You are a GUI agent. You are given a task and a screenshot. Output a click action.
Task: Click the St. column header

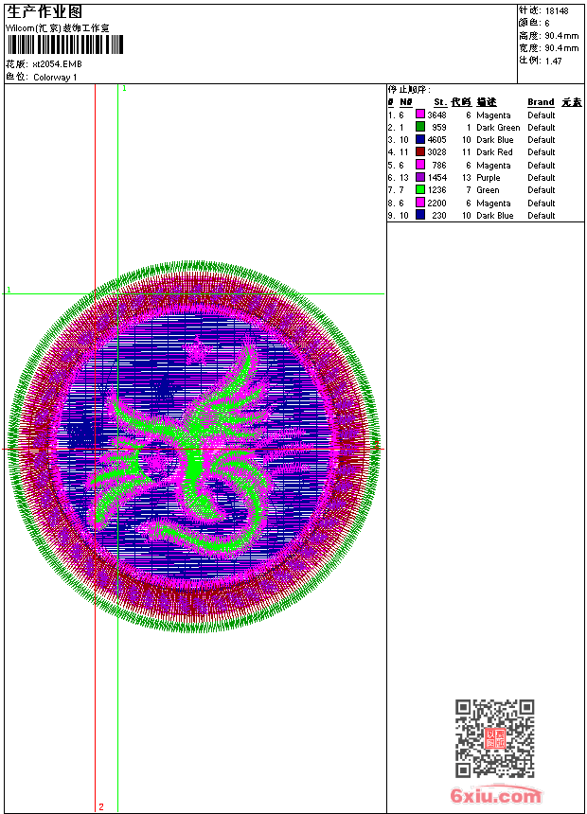pyautogui.click(x=440, y=102)
